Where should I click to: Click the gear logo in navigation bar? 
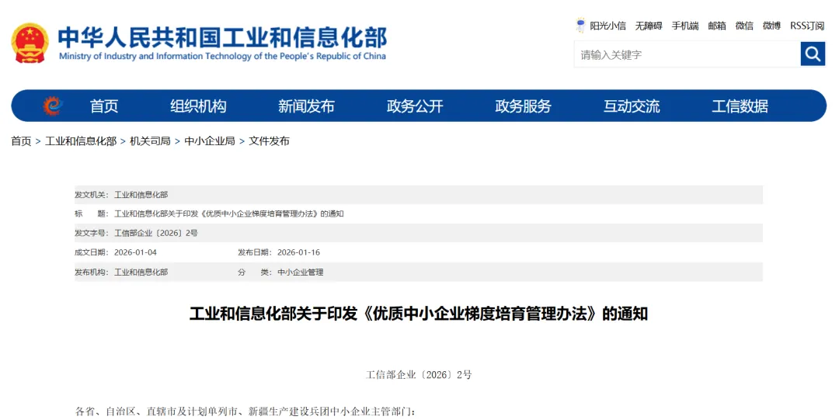[x=53, y=106]
